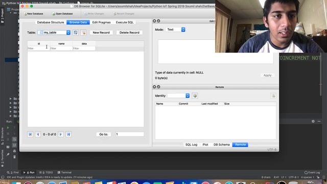The image size is (327, 184).
Task: Switch to the Plot bottom tab
Action: pos(205,145)
